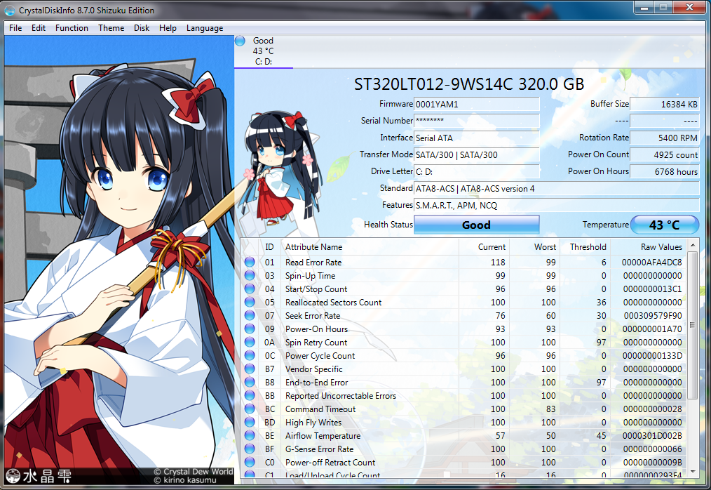
Task: Click the large Shizuku character artwork
Action: pyautogui.click(x=119, y=259)
